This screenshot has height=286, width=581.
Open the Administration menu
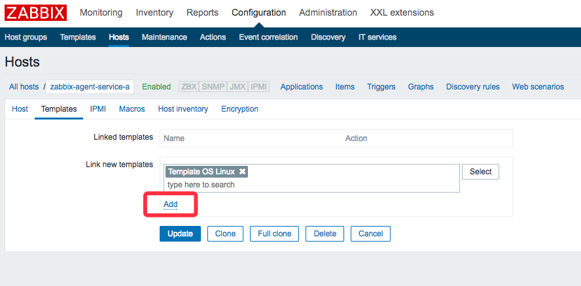pos(328,12)
